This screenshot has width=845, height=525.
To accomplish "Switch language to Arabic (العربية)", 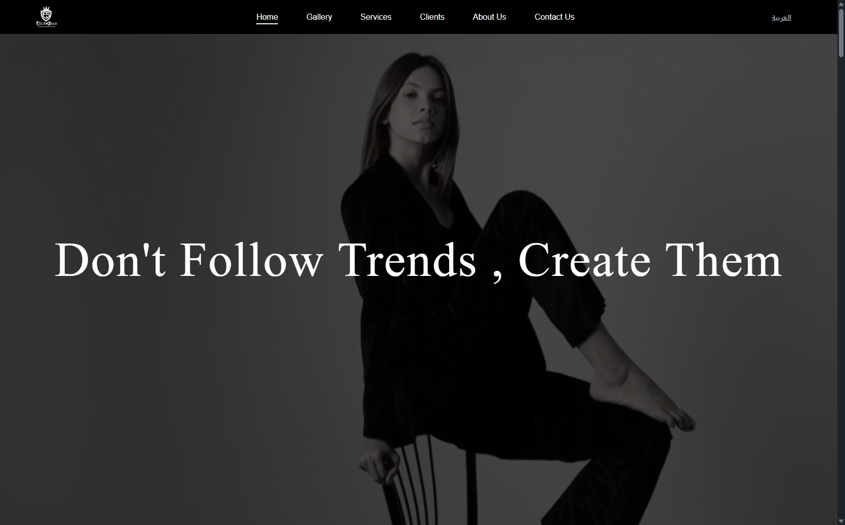I will 781,18.
